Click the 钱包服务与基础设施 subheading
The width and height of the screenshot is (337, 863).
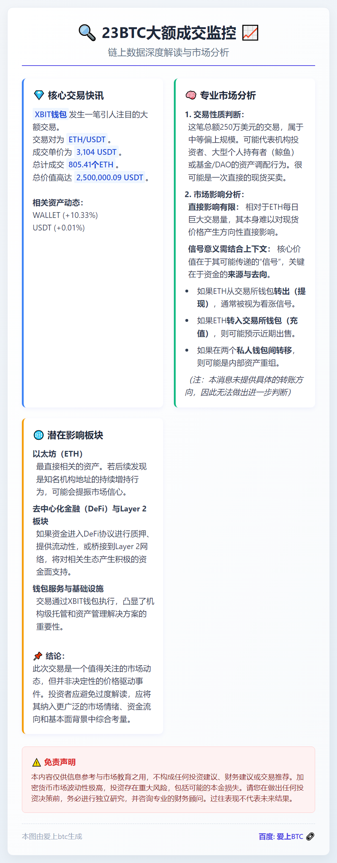(x=68, y=588)
